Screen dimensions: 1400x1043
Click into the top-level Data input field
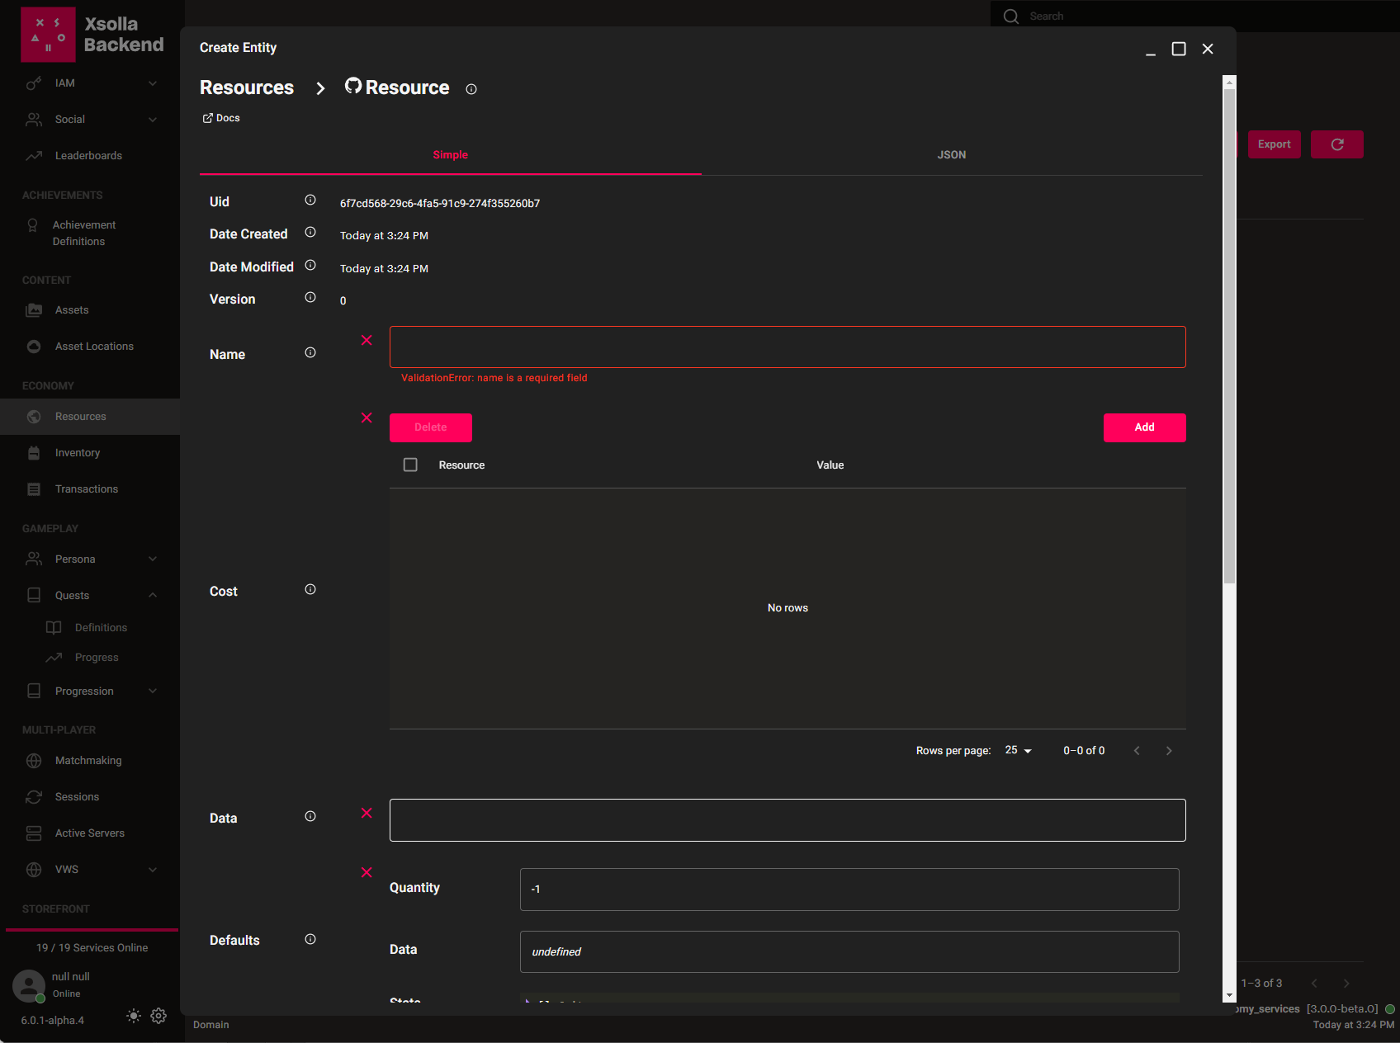787,820
